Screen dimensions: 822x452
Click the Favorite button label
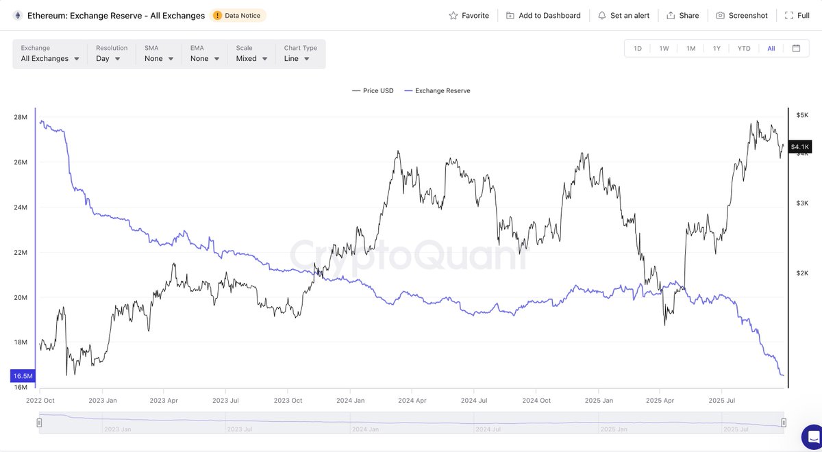click(475, 15)
